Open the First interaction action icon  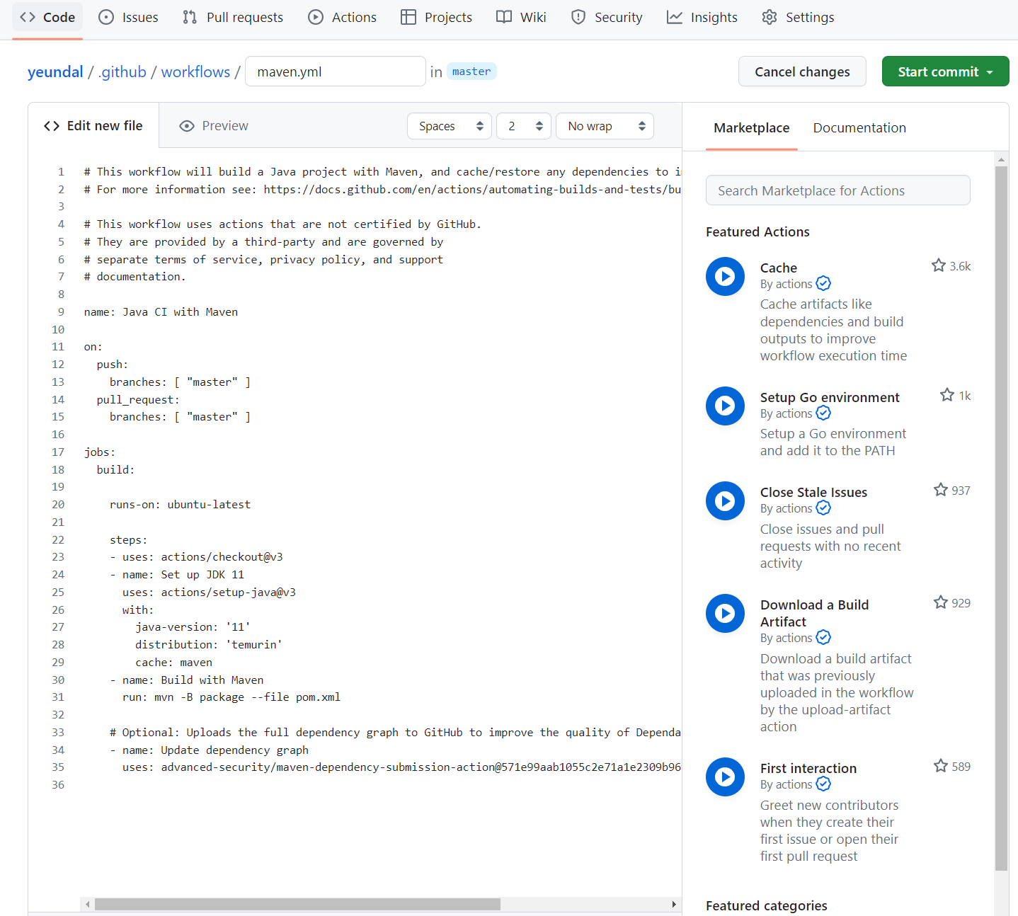(725, 777)
